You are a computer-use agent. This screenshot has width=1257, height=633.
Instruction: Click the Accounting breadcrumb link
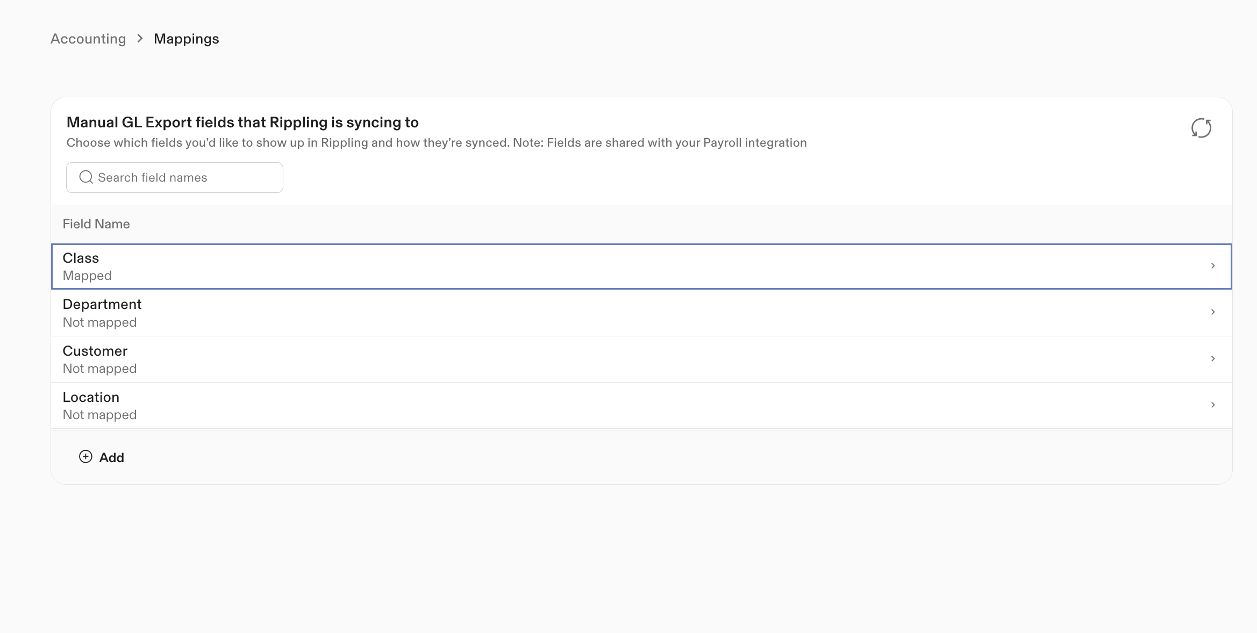88,38
